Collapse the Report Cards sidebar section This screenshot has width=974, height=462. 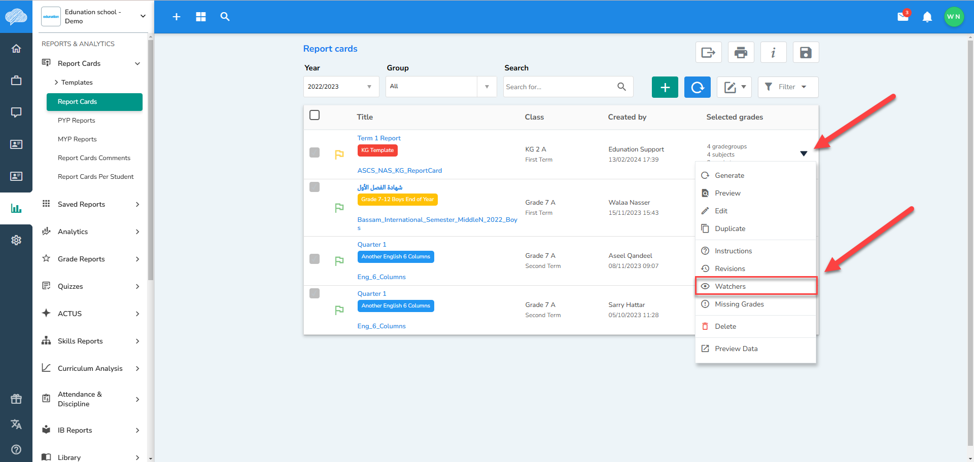point(137,63)
